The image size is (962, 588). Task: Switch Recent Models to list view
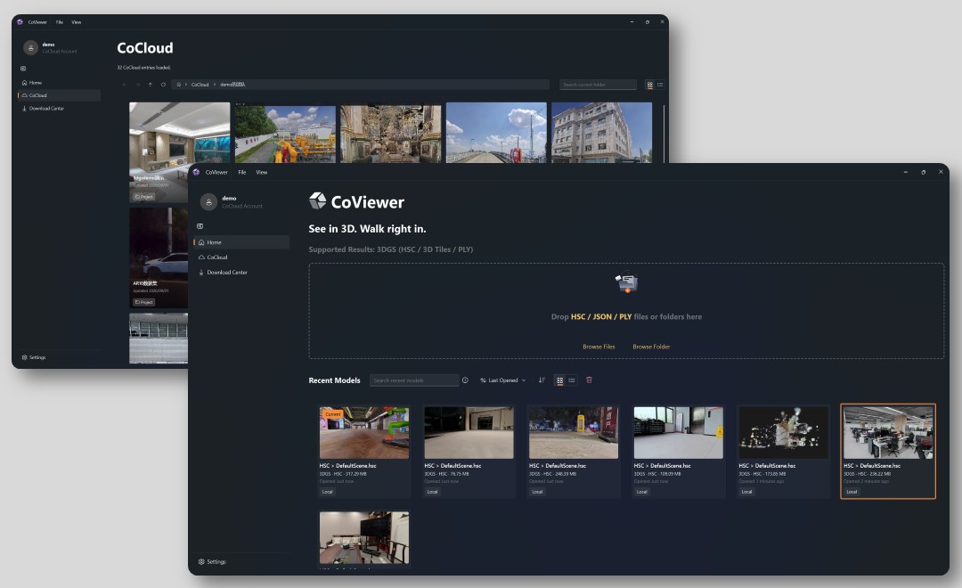pyautogui.click(x=572, y=380)
